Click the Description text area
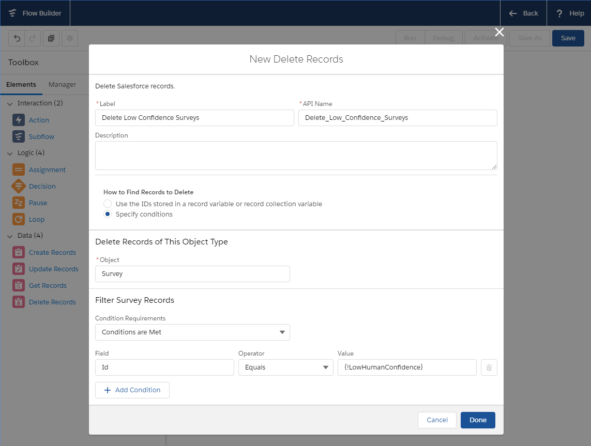 (296, 156)
